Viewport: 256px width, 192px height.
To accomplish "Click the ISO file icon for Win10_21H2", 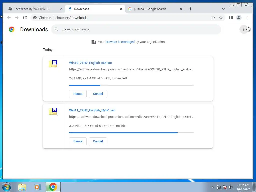I will (53, 64).
